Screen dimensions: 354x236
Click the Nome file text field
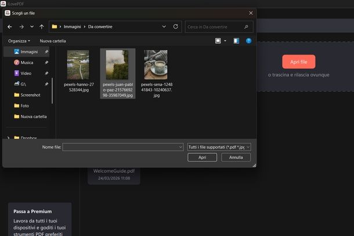(122, 147)
